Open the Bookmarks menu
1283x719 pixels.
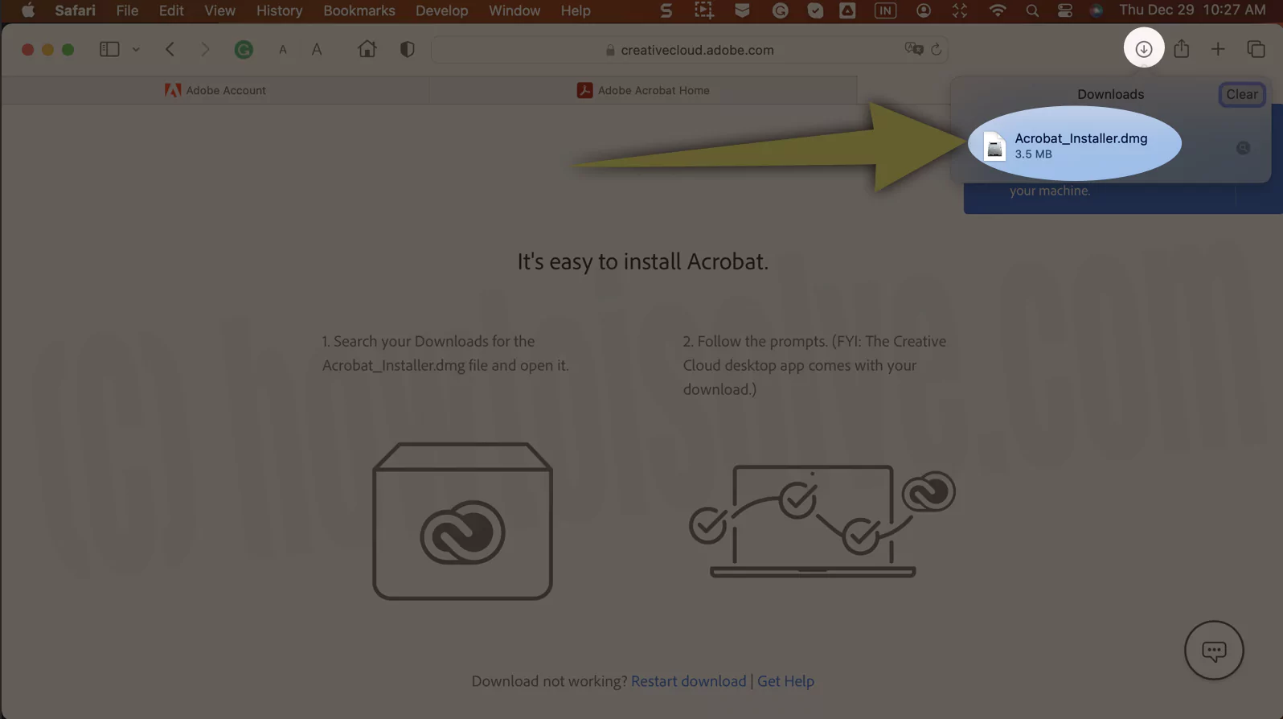[x=359, y=10]
